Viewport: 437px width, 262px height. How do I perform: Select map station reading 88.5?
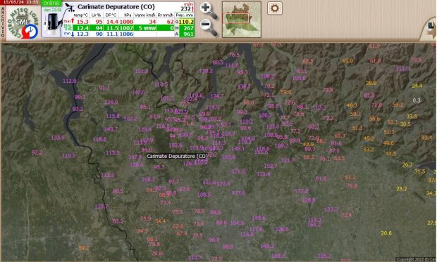[118, 191]
